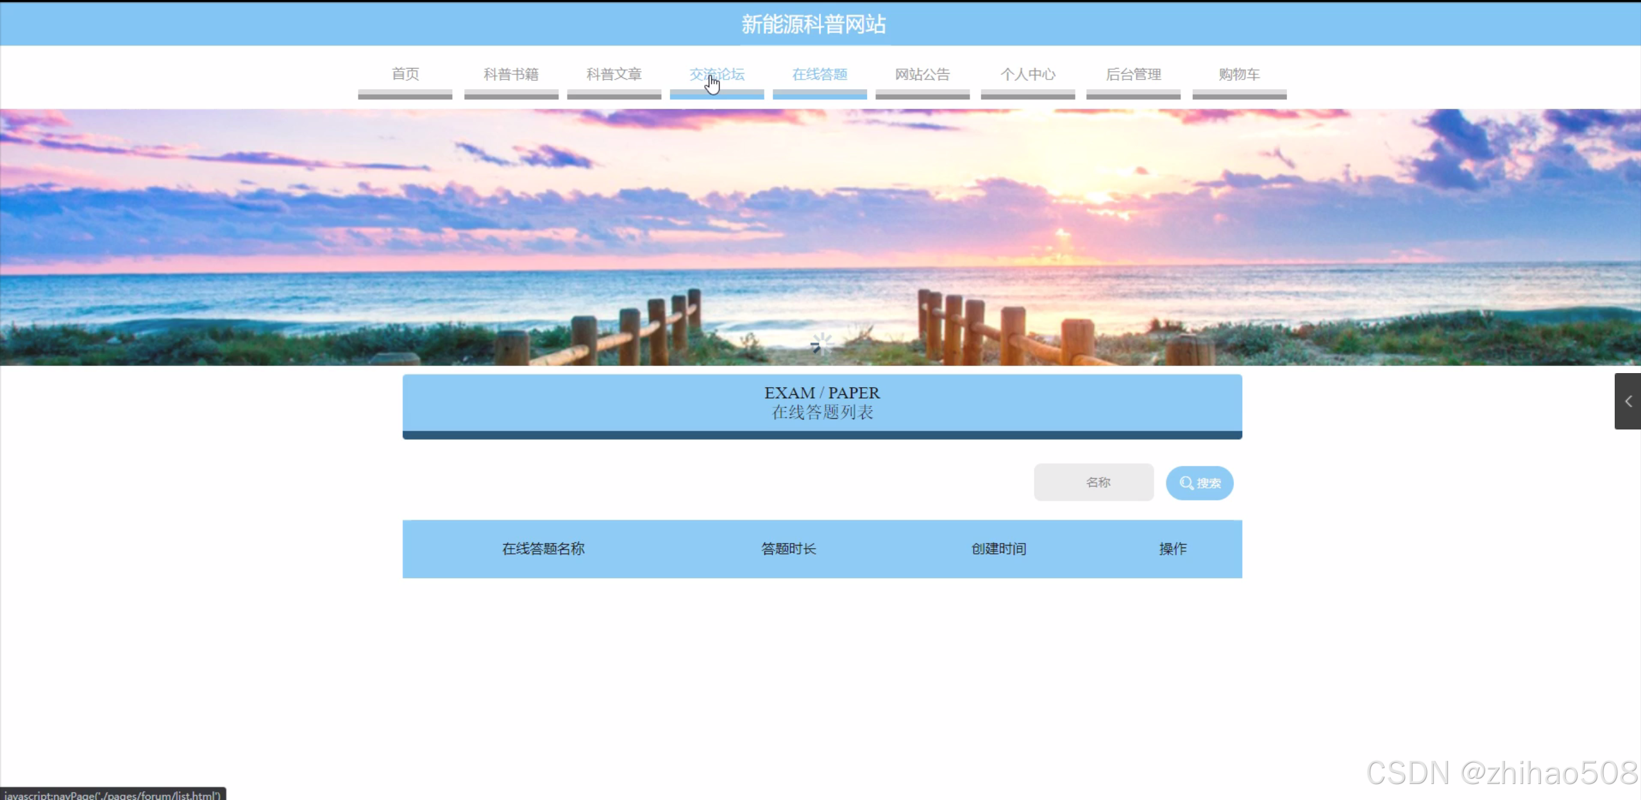Select the 在线答题 nav item
1641x800 pixels.
click(820, 74)
